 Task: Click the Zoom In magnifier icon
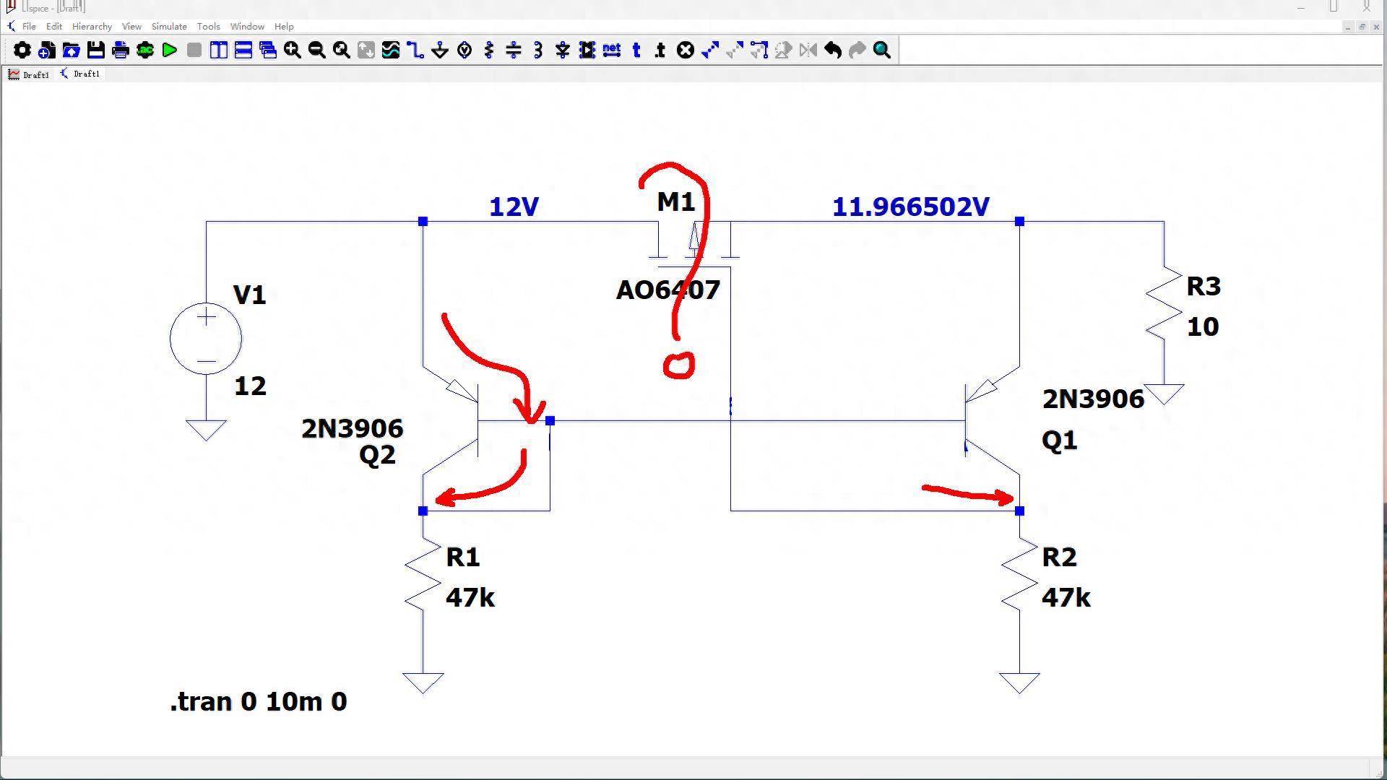tap(293, 51)
